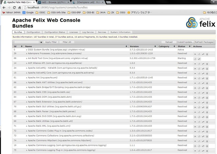Image resolution: width=217 pixels, height=154 pixels.
Task: Uninstall the Apache Batik XML bundle
Action: click(207, 127)
